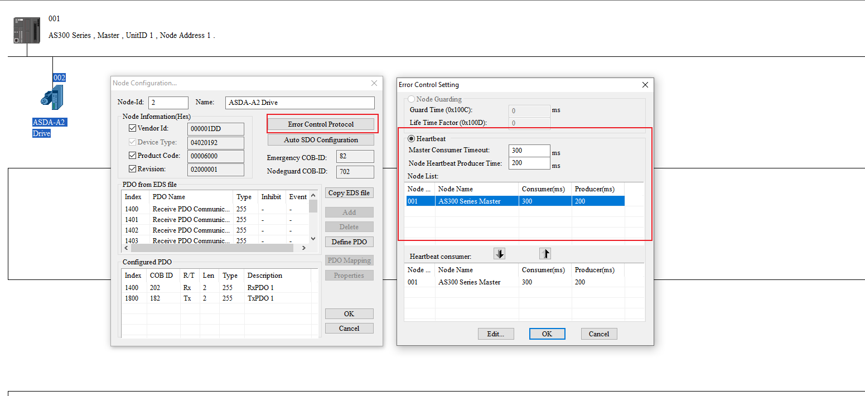Close the Node Configuration dialog window

point(374,83)
